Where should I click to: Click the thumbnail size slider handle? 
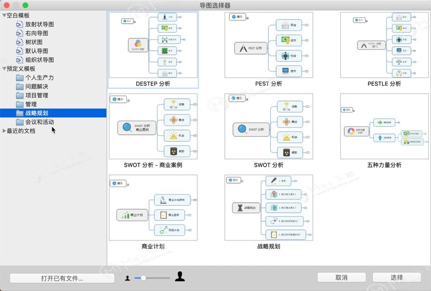click(x=143, y=278)
